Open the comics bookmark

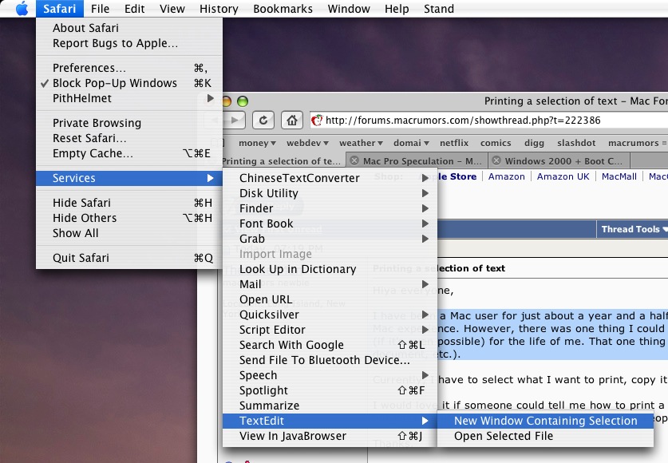coord(496,143)
